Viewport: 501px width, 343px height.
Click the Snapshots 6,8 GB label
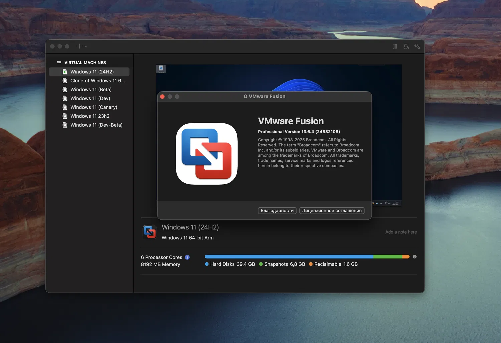click(285, 264)
